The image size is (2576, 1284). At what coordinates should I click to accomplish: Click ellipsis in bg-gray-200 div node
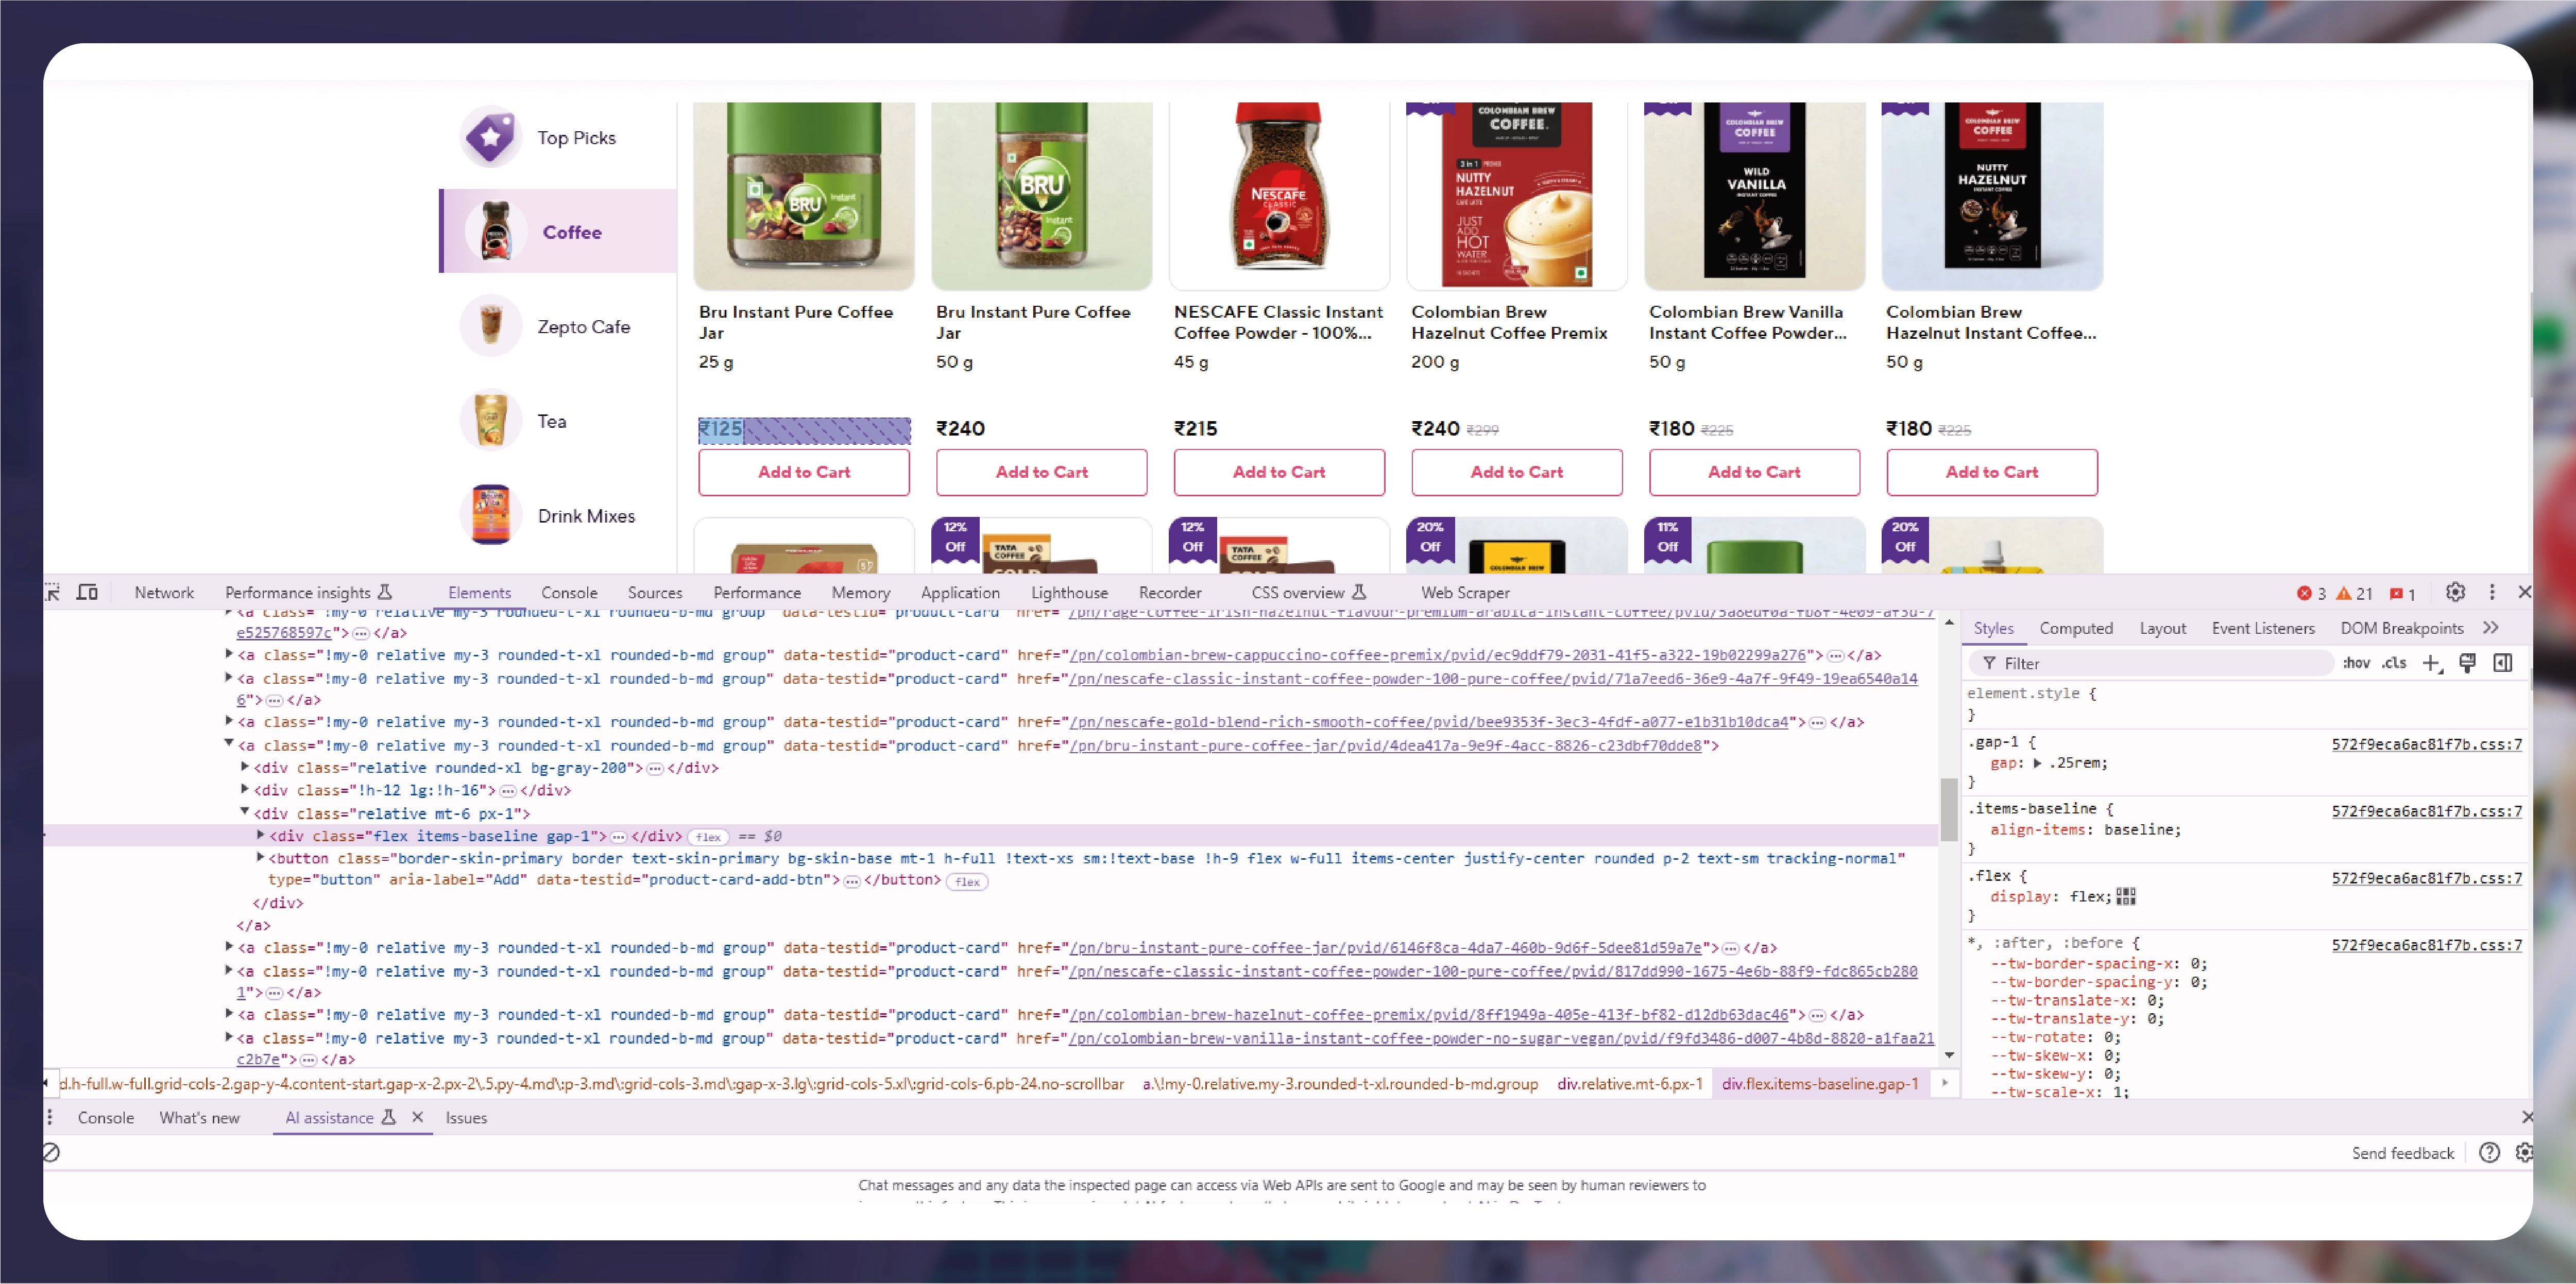click(655, 769)
